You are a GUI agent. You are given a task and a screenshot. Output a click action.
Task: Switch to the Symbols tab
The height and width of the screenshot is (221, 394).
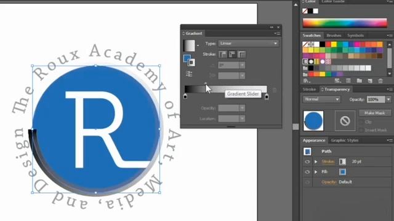pyautogui.click(x=355, y=36)
